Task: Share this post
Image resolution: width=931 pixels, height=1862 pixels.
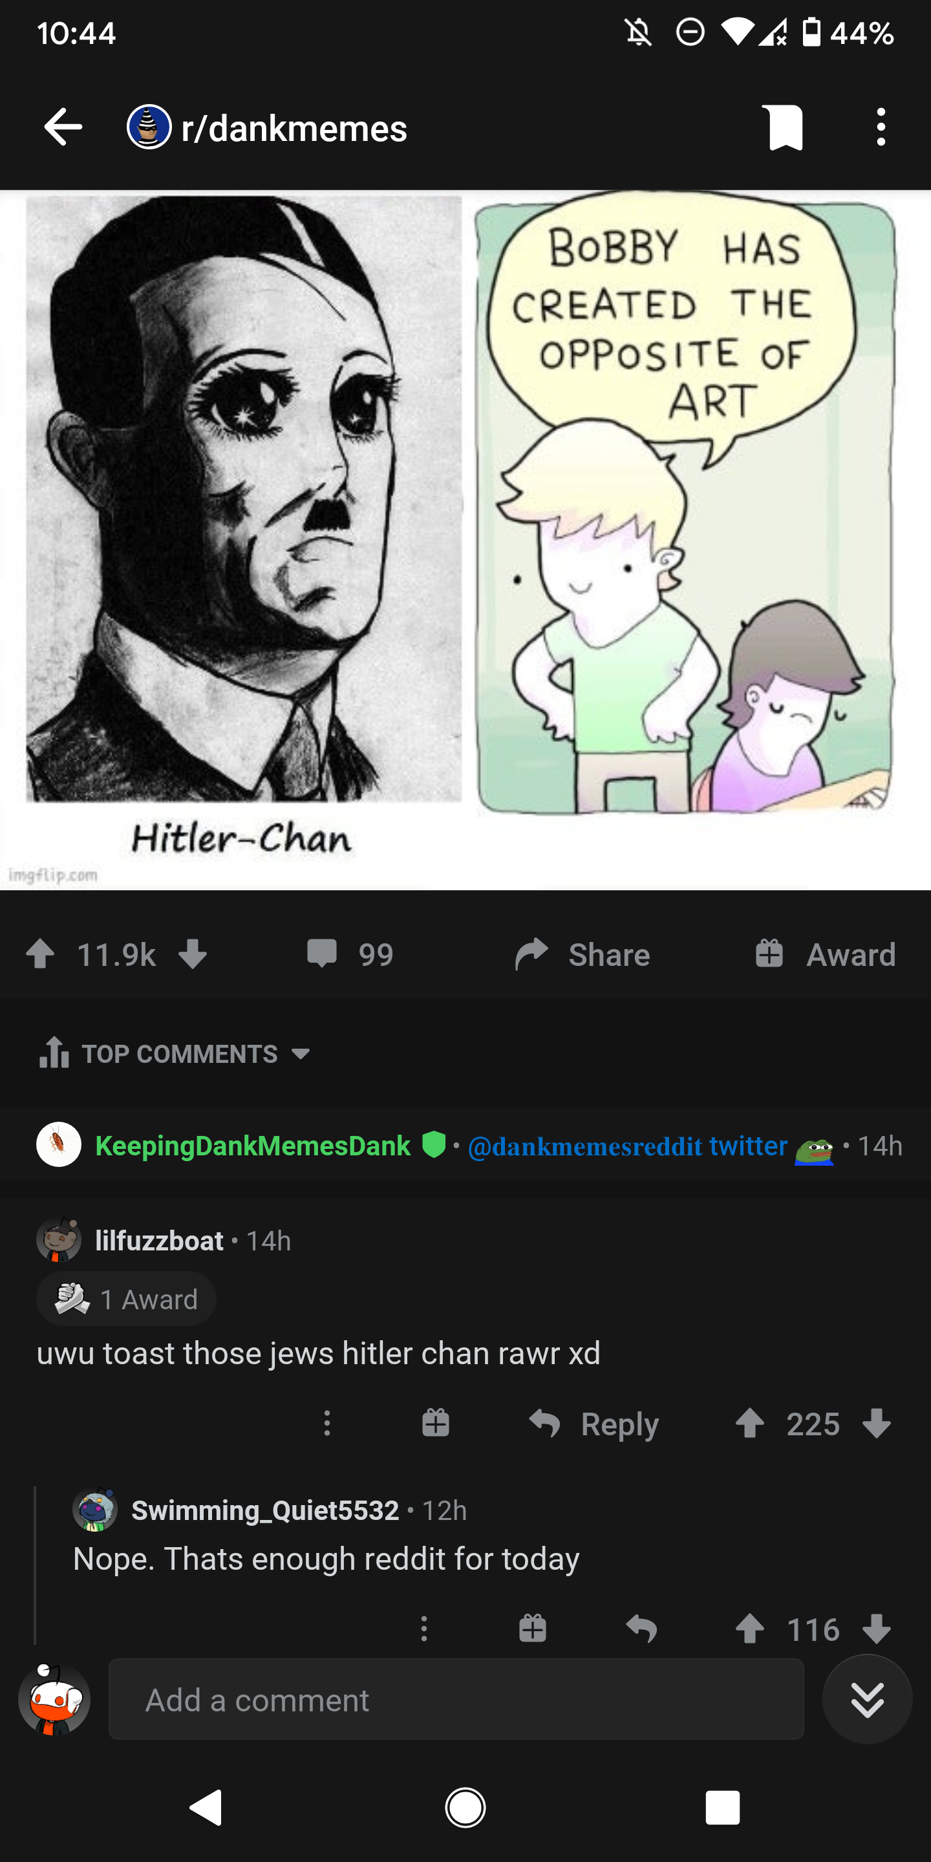Action: coord(583,954)
